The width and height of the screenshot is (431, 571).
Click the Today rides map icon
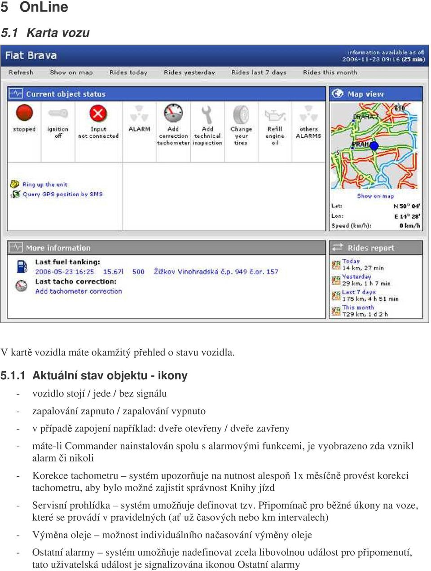point(336,265)
